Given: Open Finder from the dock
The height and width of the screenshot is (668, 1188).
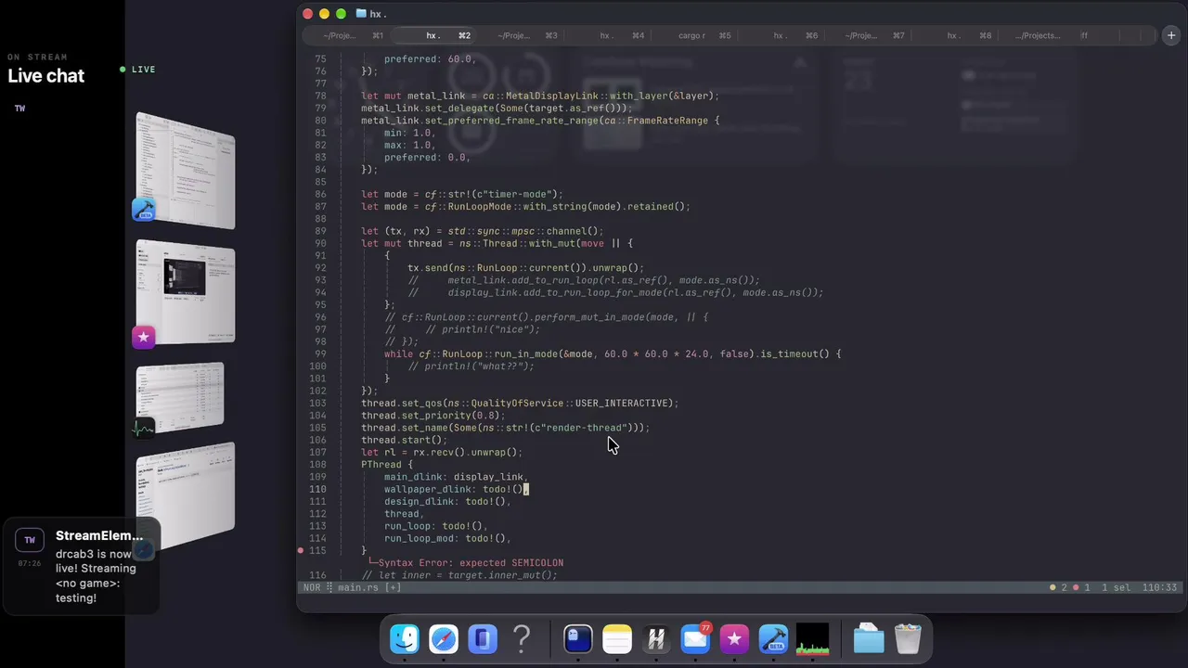Looking at the screenshot, I should 405,639.
